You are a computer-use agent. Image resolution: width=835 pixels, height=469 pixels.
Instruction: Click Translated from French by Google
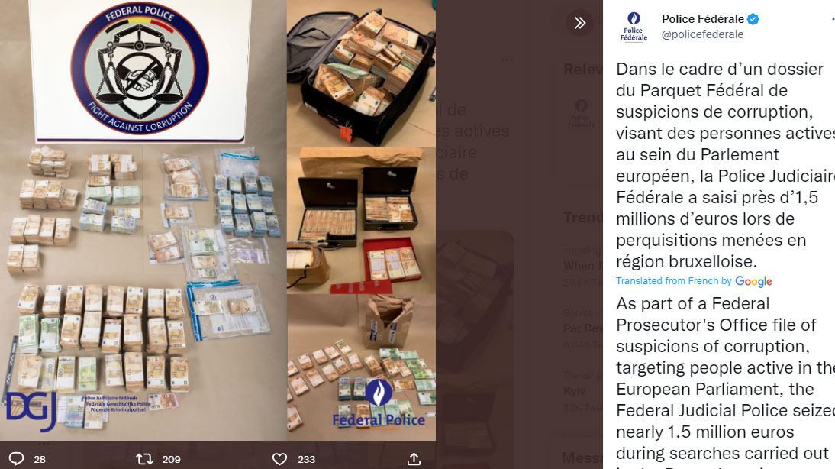pyautogui.click(x=694, y=281)
